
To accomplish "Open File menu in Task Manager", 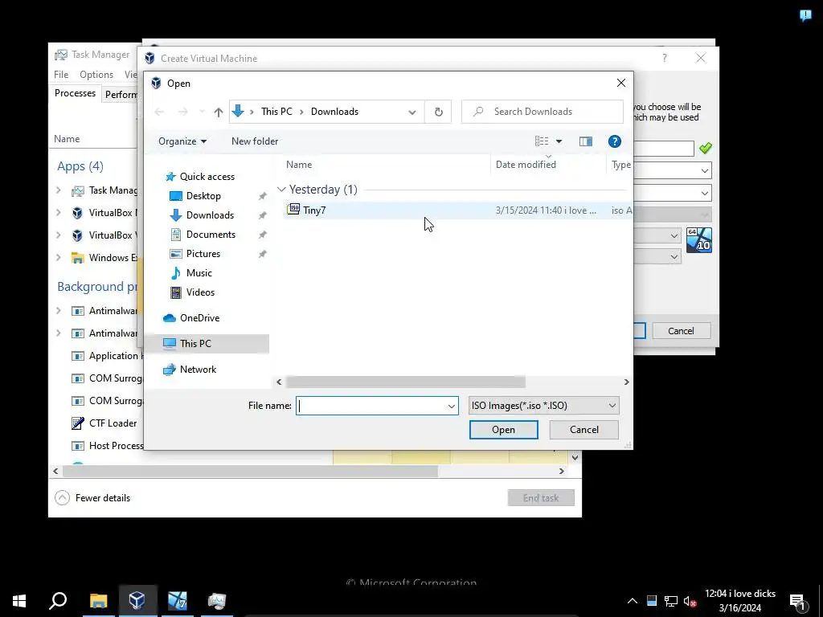I will click(x=61, y=75).
